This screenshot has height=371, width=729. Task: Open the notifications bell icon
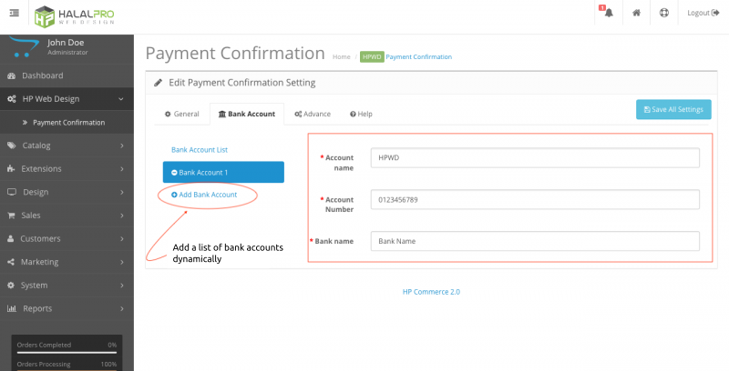point(608,13)
